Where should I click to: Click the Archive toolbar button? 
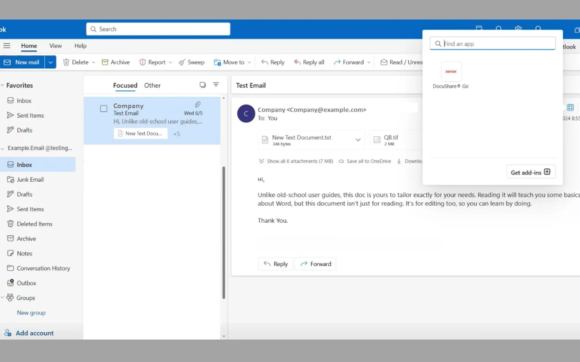116,62
